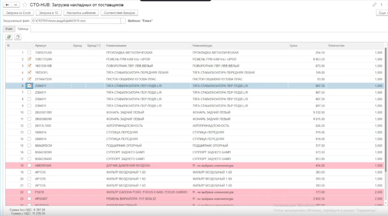Viewport: 388px width, 216px height.
Task: Uncheck row 5 checkbox 217464725R
Action: coord(29,79)
